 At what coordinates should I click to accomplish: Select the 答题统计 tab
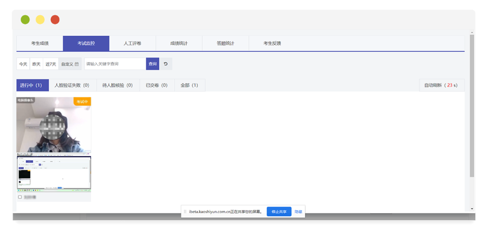[x=225, y=44]
